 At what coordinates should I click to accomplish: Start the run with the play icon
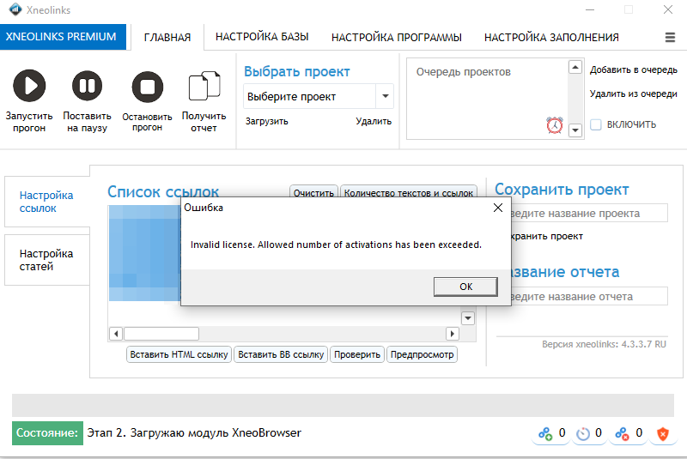coord(29,86)
